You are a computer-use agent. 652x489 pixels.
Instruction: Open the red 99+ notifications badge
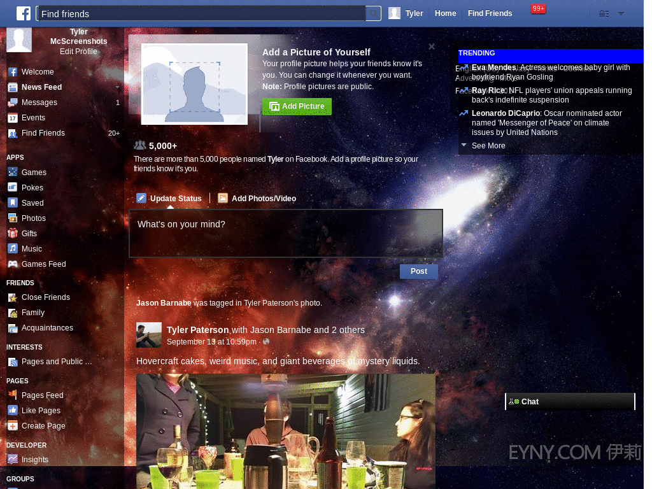538,9
